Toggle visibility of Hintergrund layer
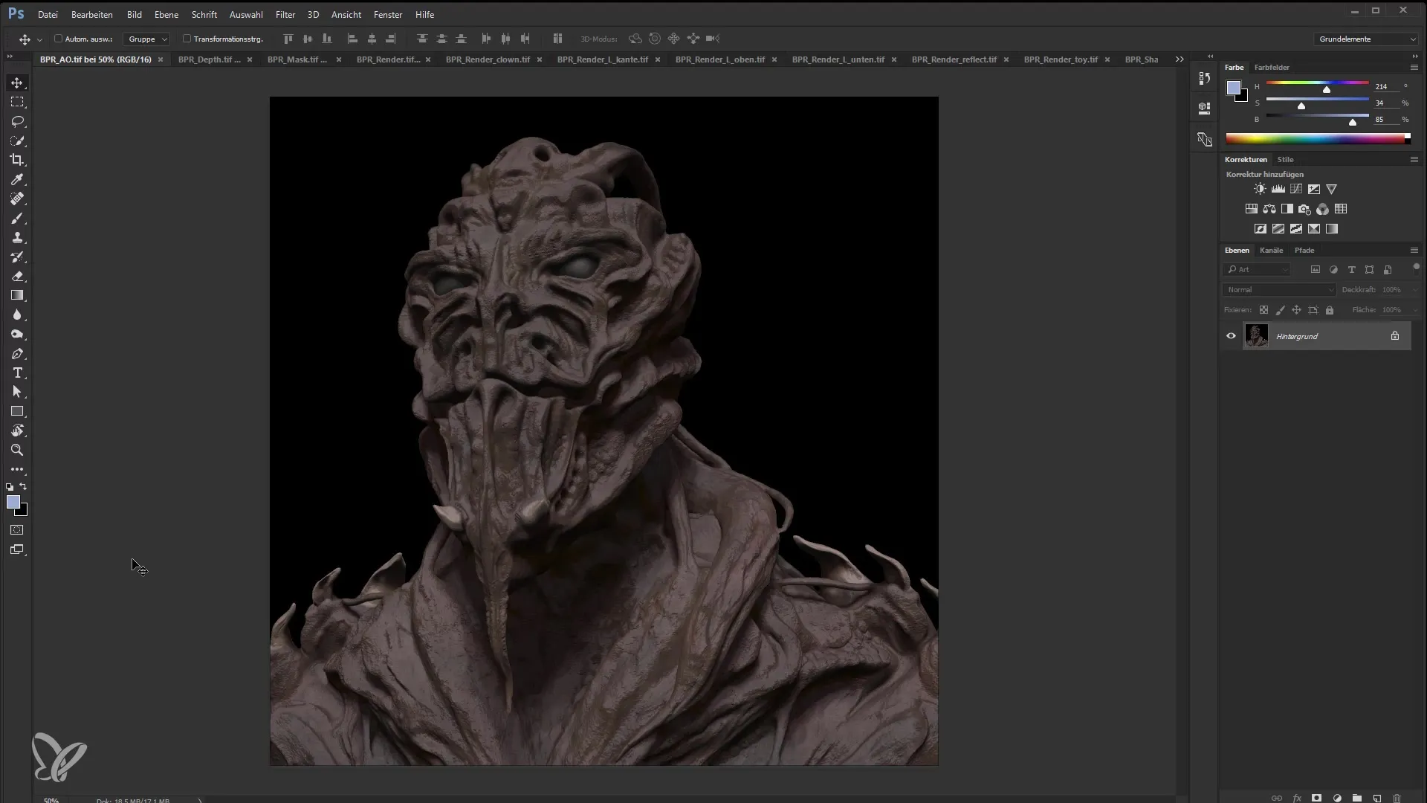 pos(1232,336)
